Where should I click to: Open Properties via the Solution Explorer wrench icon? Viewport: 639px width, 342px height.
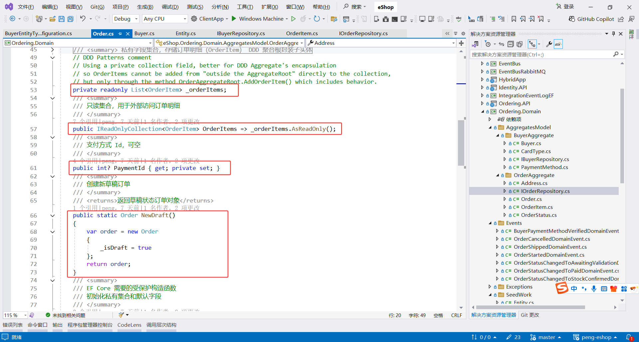coord(549,44)
